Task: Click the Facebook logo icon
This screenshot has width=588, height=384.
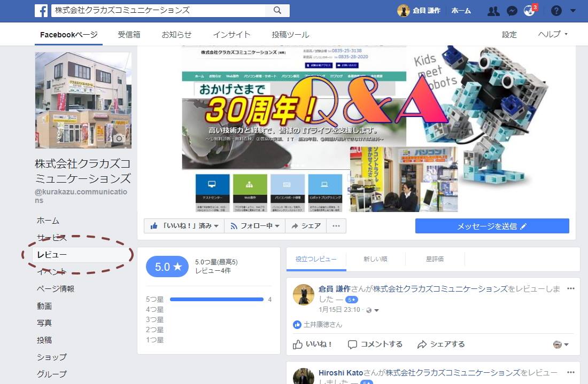Action: pos(41,11)
